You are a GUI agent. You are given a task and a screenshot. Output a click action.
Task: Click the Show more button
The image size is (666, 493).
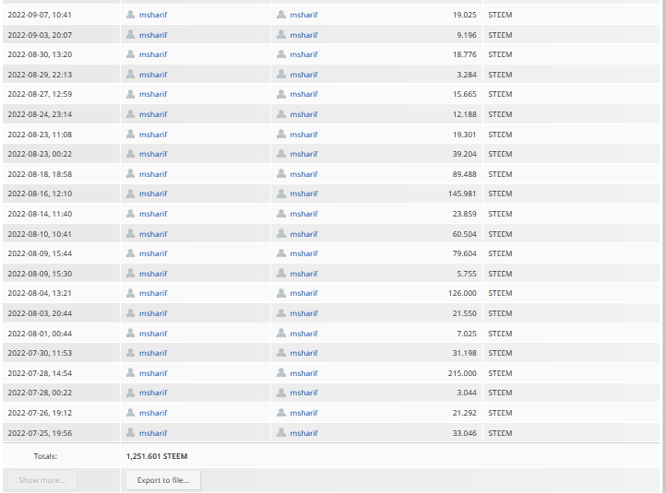(42, 480)
